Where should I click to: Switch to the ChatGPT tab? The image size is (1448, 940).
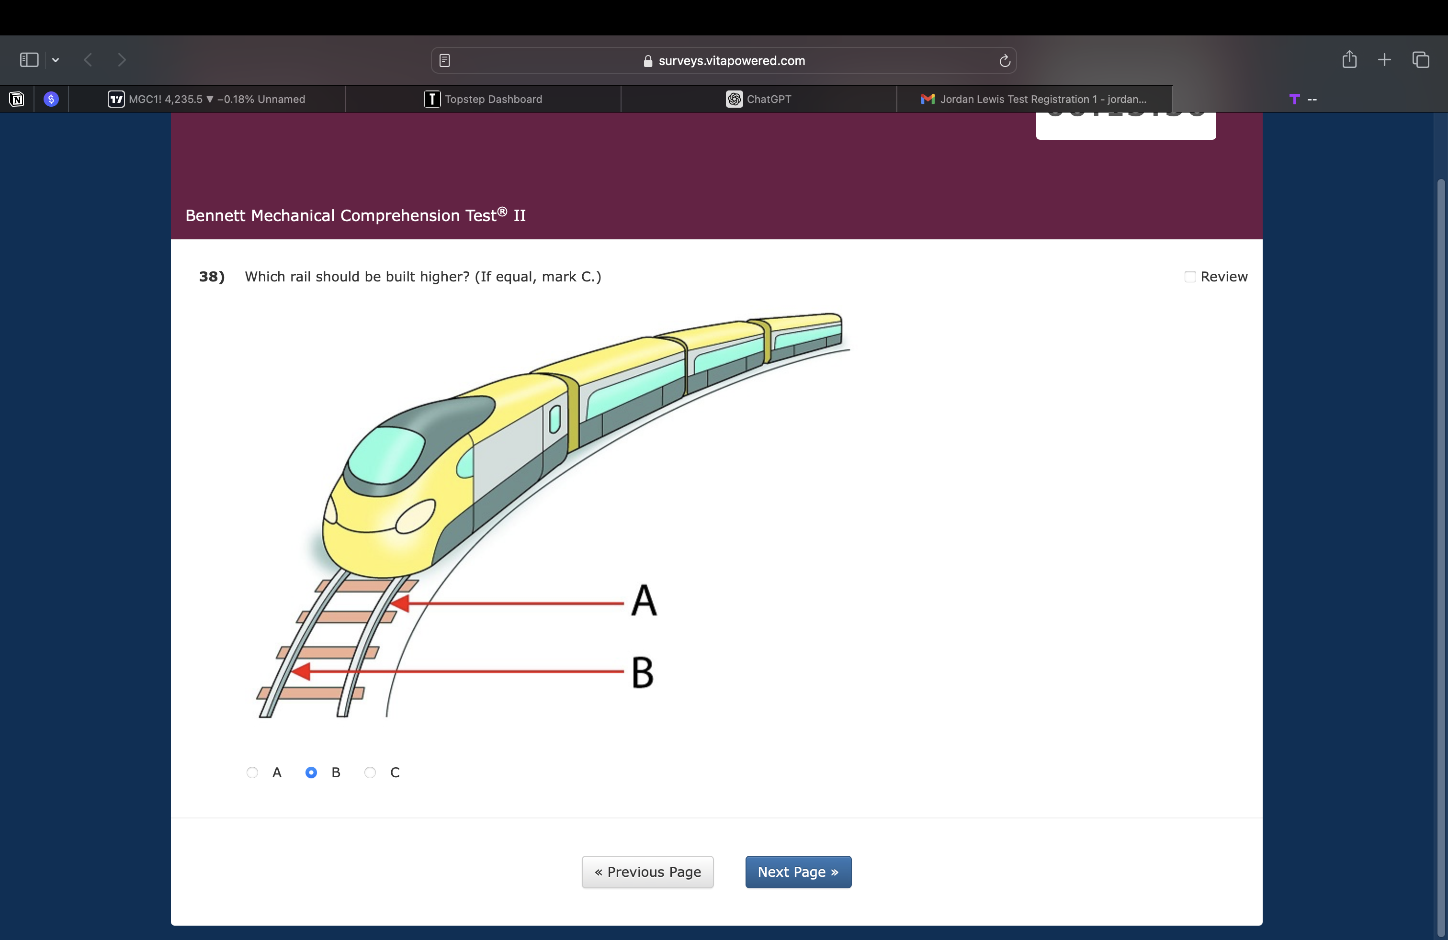[x=758, y=99]
